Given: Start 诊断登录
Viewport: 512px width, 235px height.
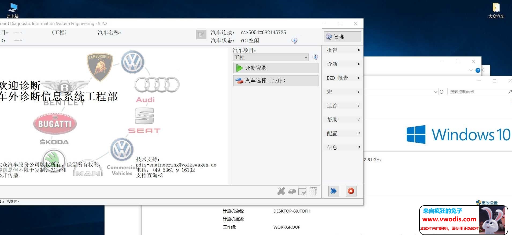Looking at the screenshot, I should [x=276, y=68].
